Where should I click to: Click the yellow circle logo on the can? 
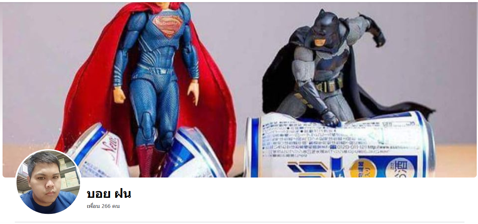[363, 169]
